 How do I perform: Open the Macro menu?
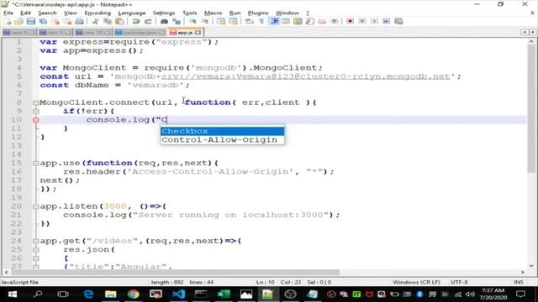(x=213, y=13)
